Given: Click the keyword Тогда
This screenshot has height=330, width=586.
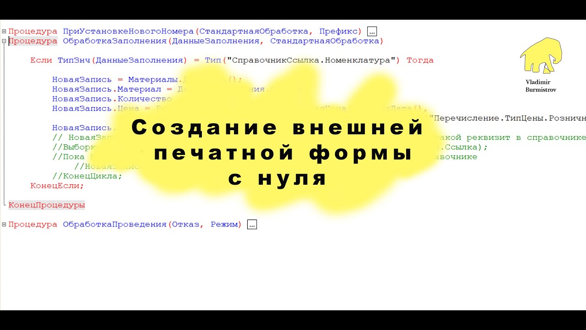Looking at the screenshot, I should pyautogui.click(x=420, y=60).
